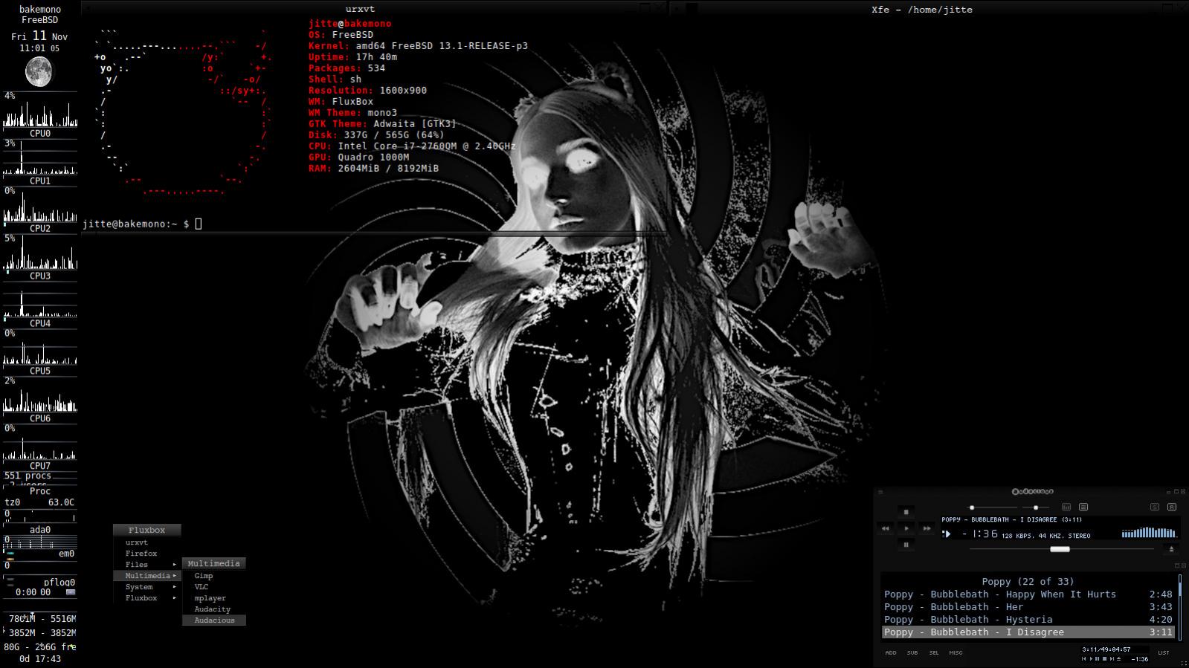Open the SUB menu in the playlist

912,653
